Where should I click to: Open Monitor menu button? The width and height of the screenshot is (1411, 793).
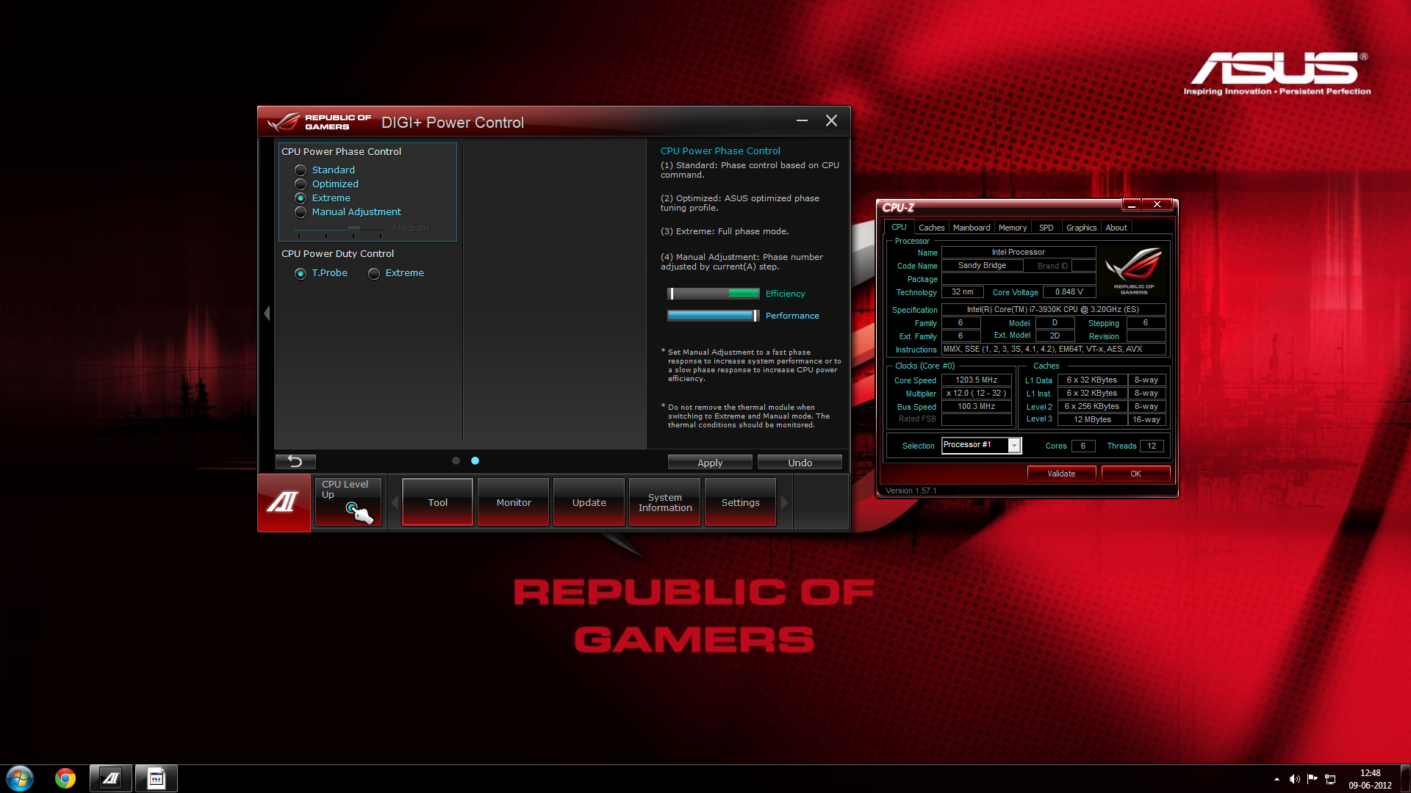tap(513, 502)
